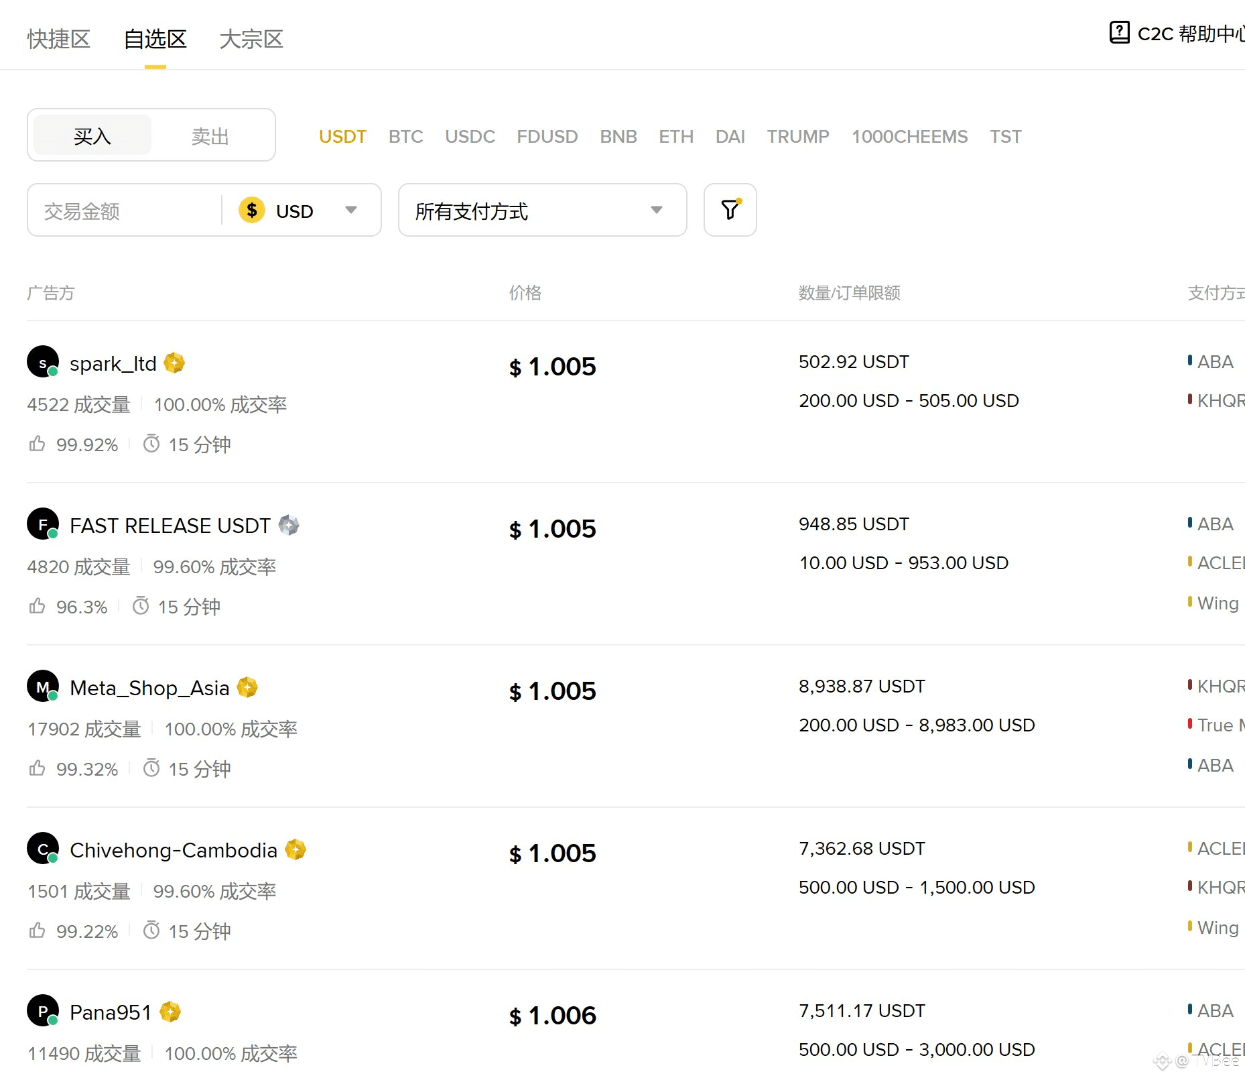Click the C2C help center icon
1245x1078 pixels.
click(1119, 32)
